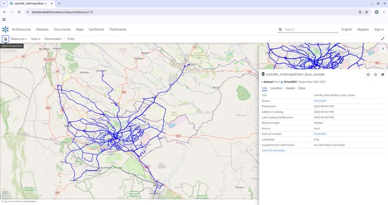Click the address bar URL
This screenshot has height=205, width=388.
click(x=62, y=12)
